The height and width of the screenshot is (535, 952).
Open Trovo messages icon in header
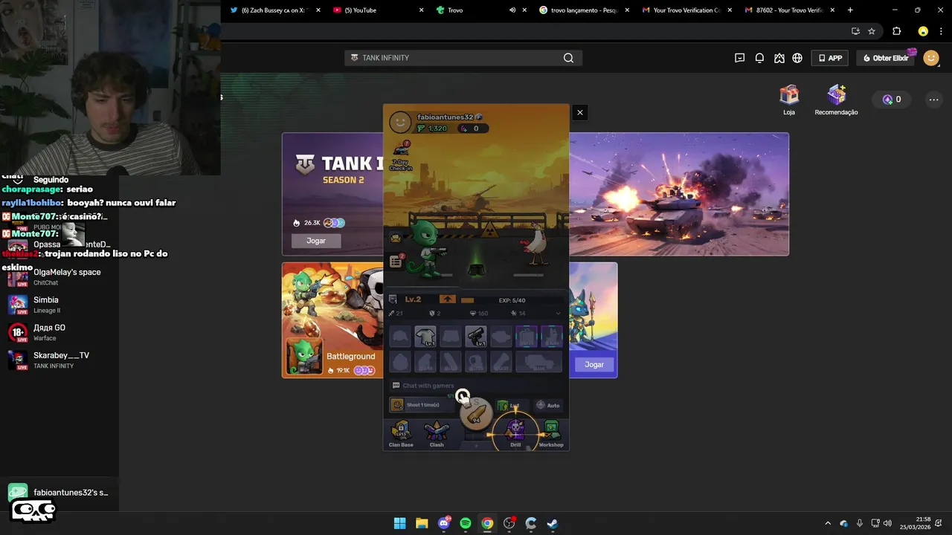click(739, 58)
